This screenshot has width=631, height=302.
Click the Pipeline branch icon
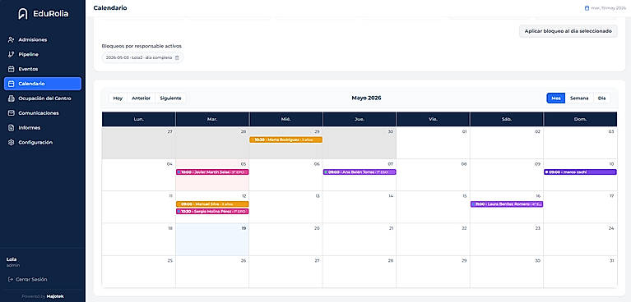pyautogui.click(x=12, y=54)
